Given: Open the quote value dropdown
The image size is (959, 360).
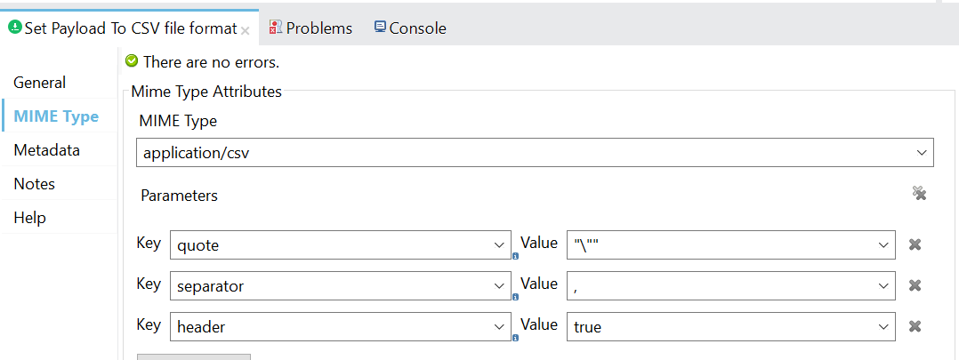Looking at the screenshot, I should 883,245.
